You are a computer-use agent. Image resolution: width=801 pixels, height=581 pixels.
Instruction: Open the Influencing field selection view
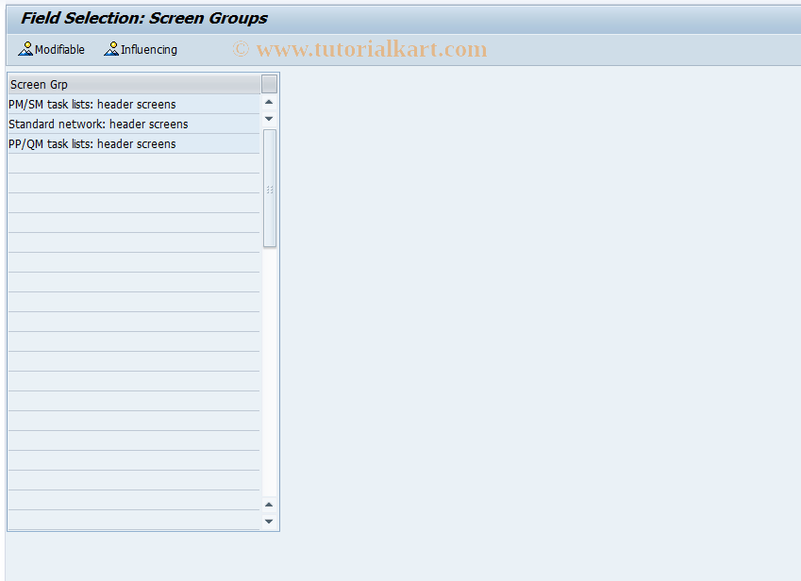tap(140, 49)
